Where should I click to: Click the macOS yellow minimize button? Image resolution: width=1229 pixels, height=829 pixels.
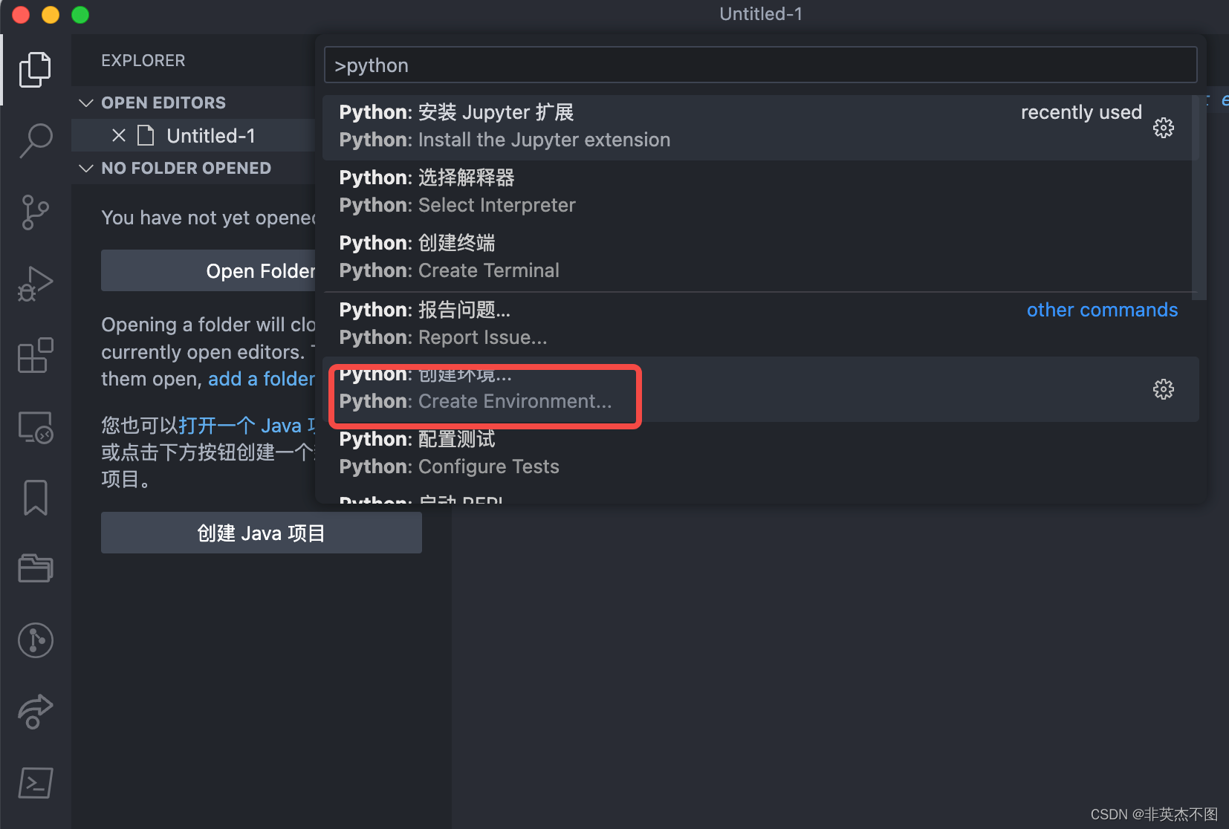coord(51,15)
